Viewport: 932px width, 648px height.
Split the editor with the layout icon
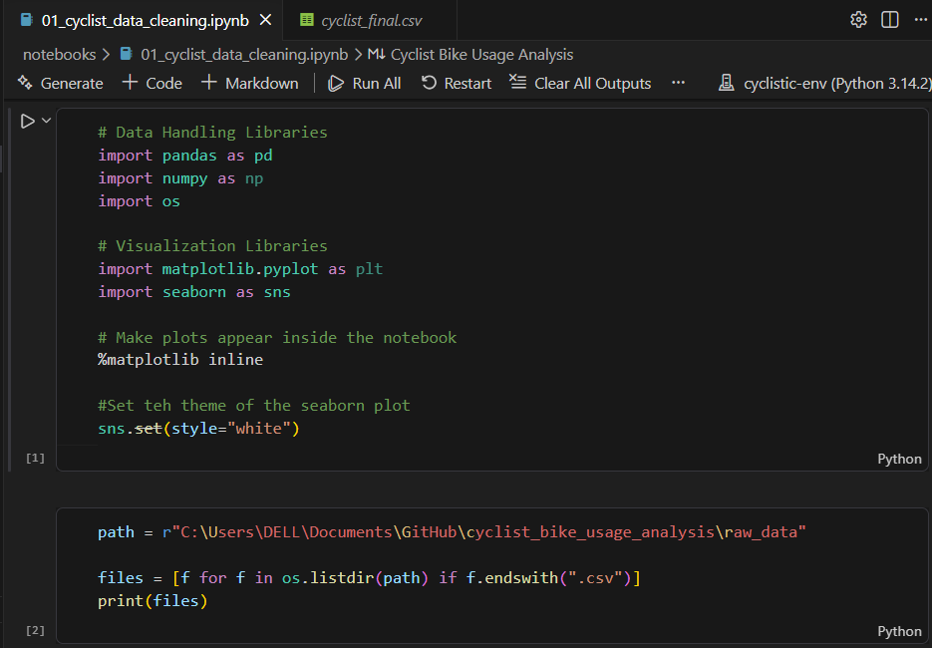[x=890, y=20]
